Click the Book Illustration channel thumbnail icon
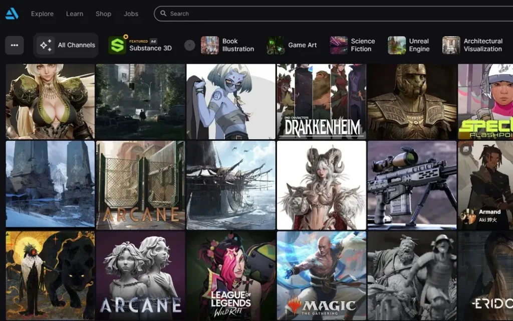The image size is (513, 321). tap(210, 45)
